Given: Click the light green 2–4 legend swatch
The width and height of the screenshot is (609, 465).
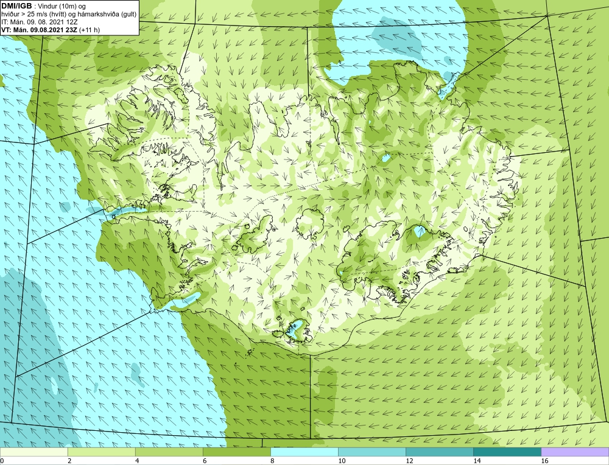Looking at the screenshot, I should (101, 452).
